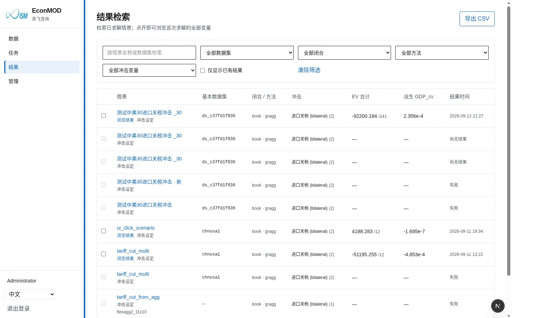Open the 全部冲击变量 dropdown

(x=149, y=70)
